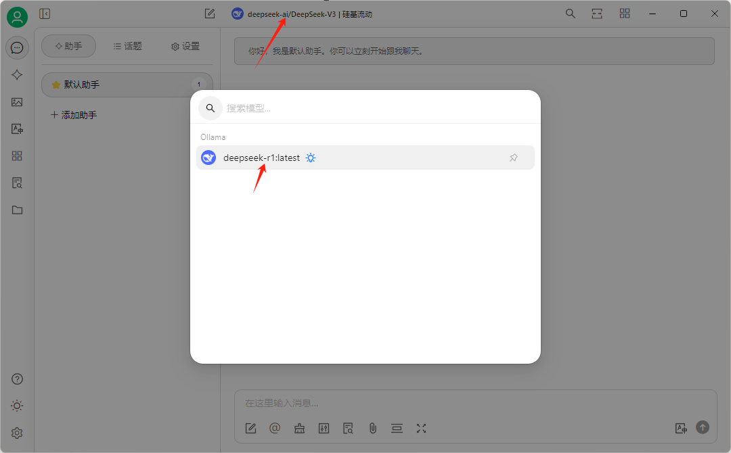This screenshot has height=453, width=731.
Task: Click the knowledge base icon in the input toolbar
Action: click(348, 429)
